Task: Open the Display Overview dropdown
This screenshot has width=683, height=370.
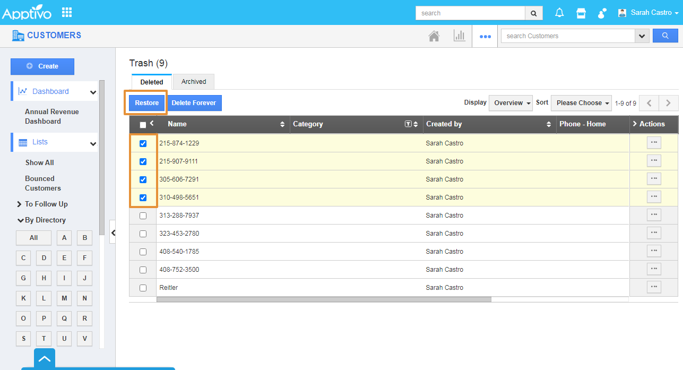Action: [511, 103]
